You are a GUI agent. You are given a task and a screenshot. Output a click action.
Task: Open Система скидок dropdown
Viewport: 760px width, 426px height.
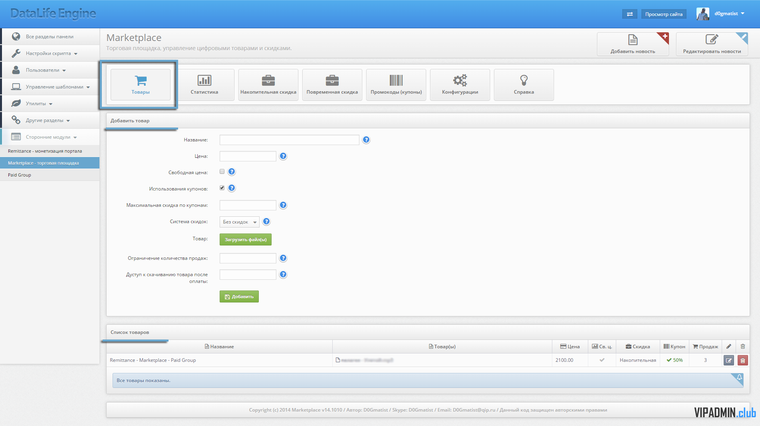(240, 222)
